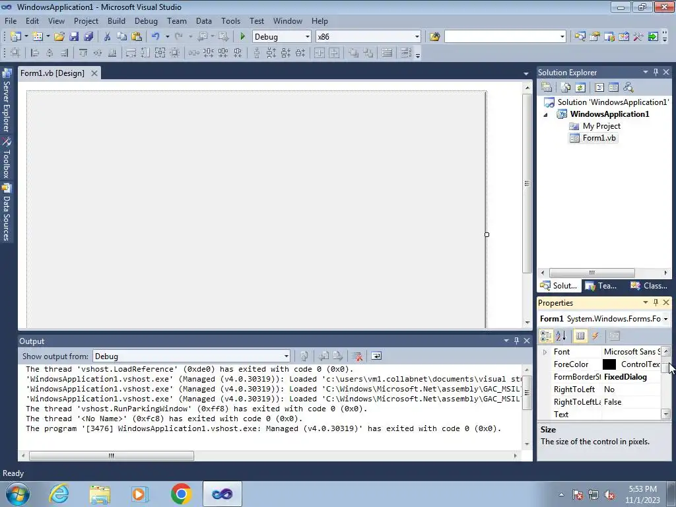676x507 pixels.
Task: Click the New Project toolbar icon
Action: 16,37
